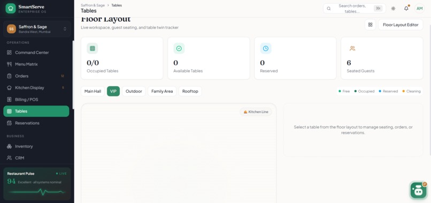
Task: Open the chatbot assistant icon
Action: coord(418,190)
